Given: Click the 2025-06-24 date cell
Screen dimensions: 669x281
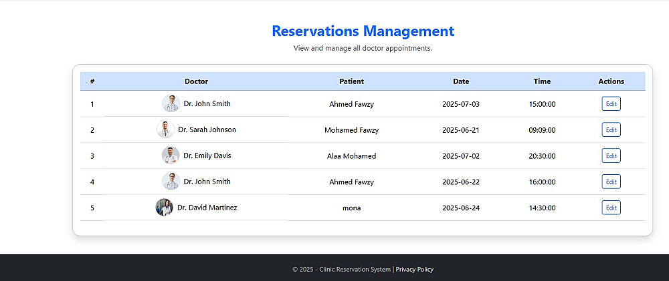Looking at the screenshot, I should coord(461,208).
